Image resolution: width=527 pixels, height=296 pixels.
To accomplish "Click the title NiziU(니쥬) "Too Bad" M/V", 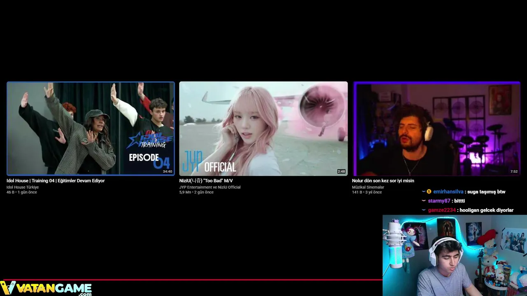I will point(206,181).
